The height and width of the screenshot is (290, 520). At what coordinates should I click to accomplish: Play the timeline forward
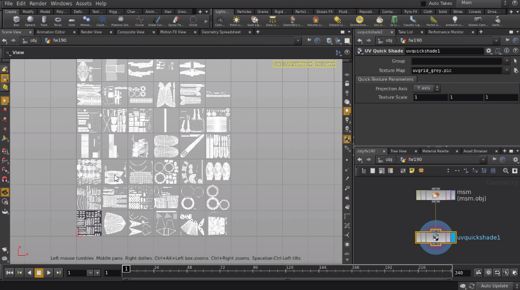click(49, 273)
